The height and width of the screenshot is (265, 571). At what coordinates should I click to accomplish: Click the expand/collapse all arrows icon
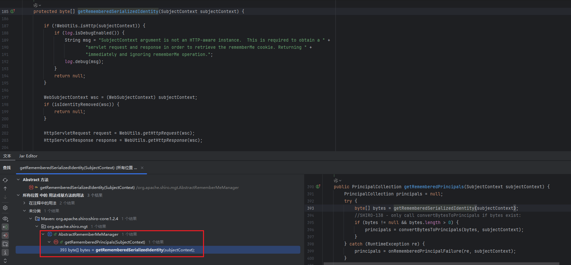click(x=5, y=261)
